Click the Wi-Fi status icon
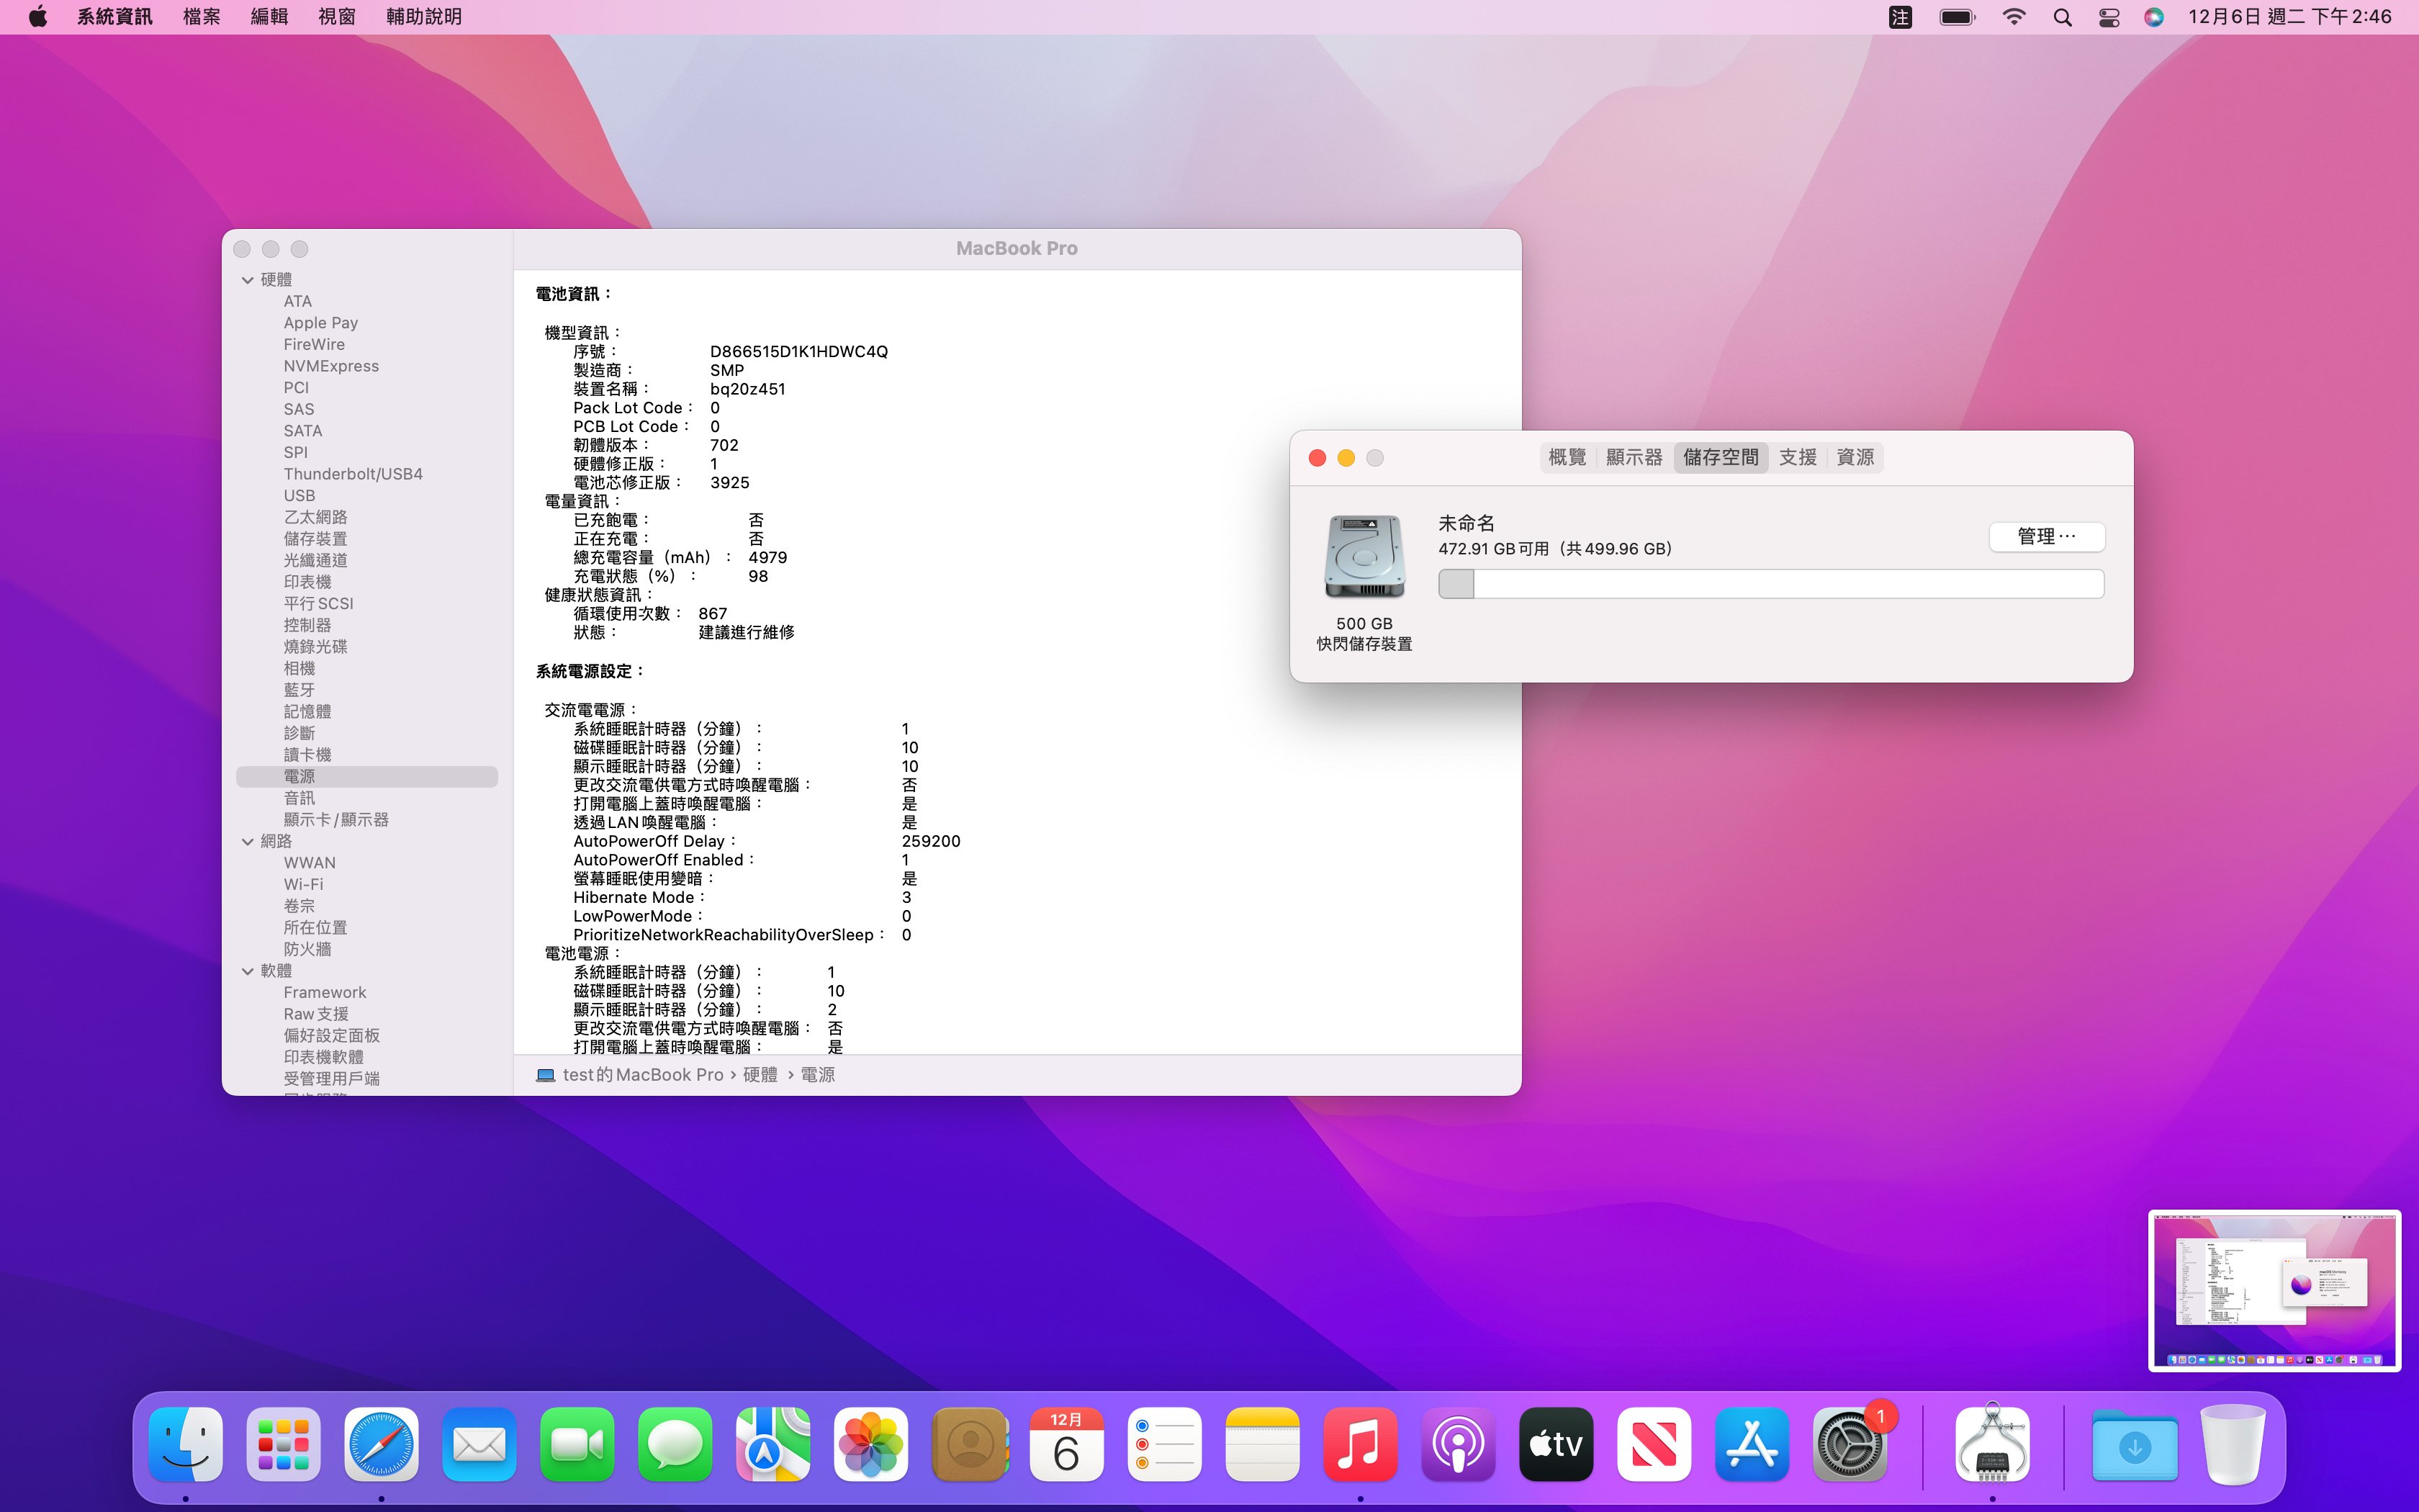 2014,17
